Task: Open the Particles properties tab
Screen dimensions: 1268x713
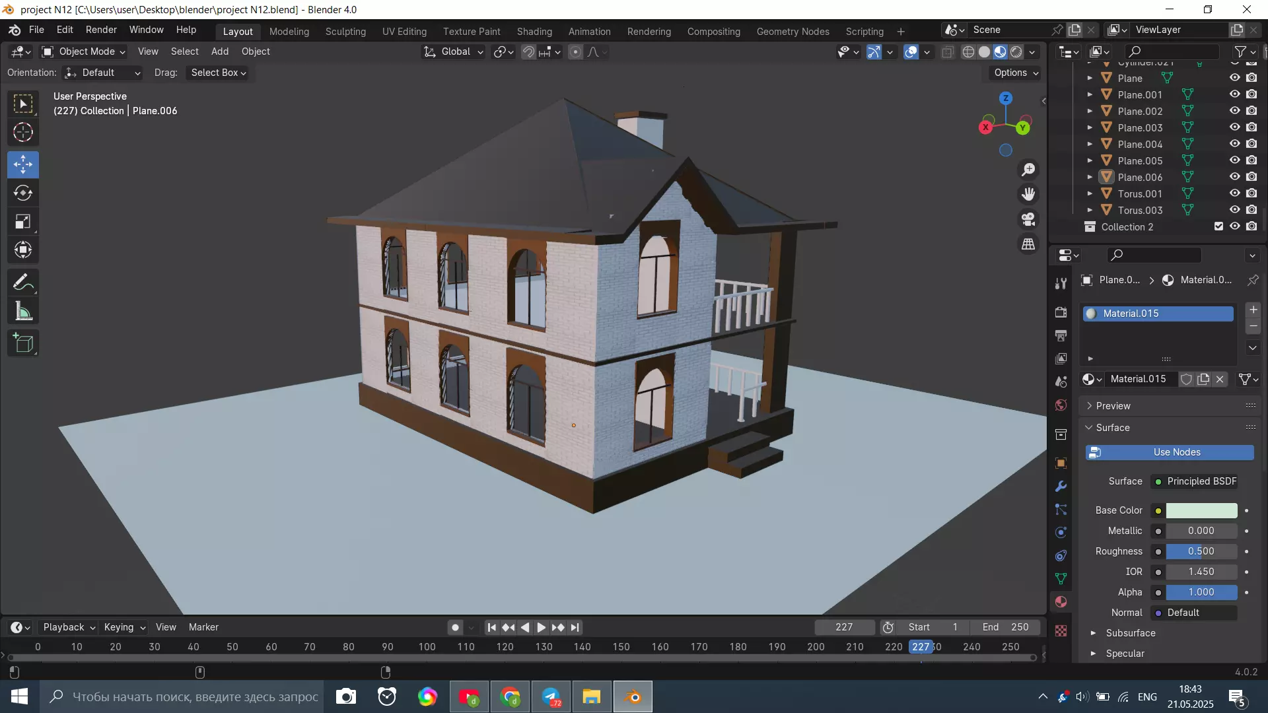Action: [1061, 510]
